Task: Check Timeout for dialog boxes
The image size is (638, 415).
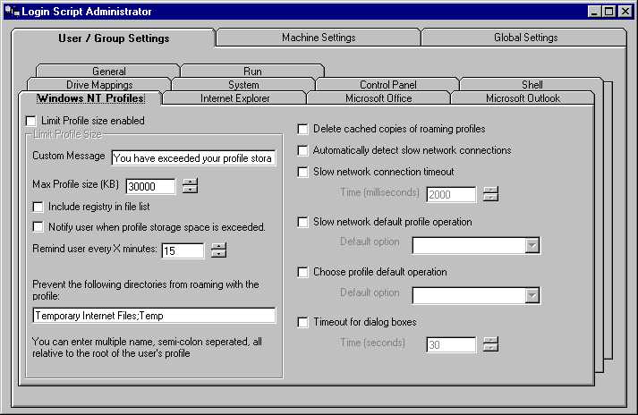Action: tap(303, 322)
